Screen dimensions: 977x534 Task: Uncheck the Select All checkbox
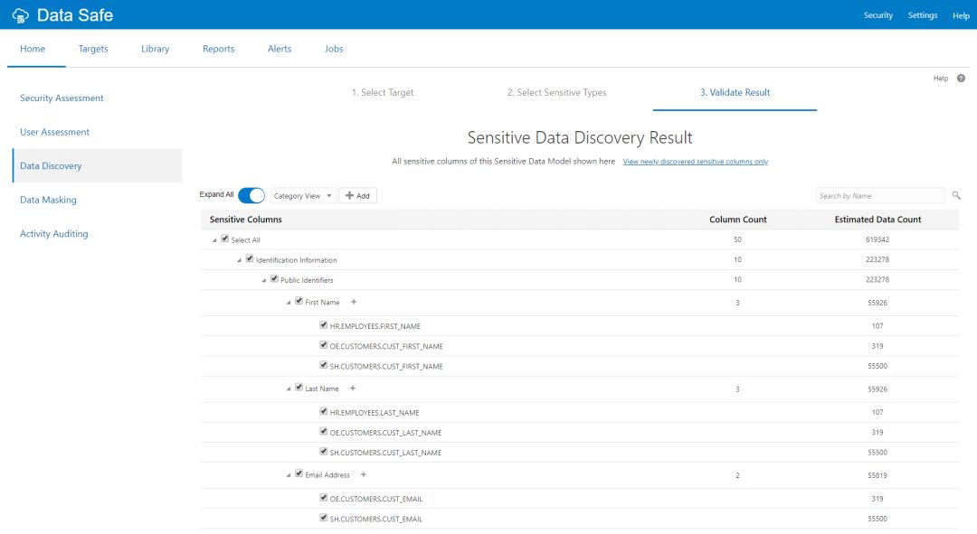(225, 239)
